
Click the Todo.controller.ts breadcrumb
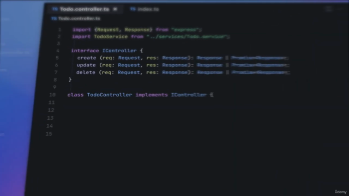point(79,19)
